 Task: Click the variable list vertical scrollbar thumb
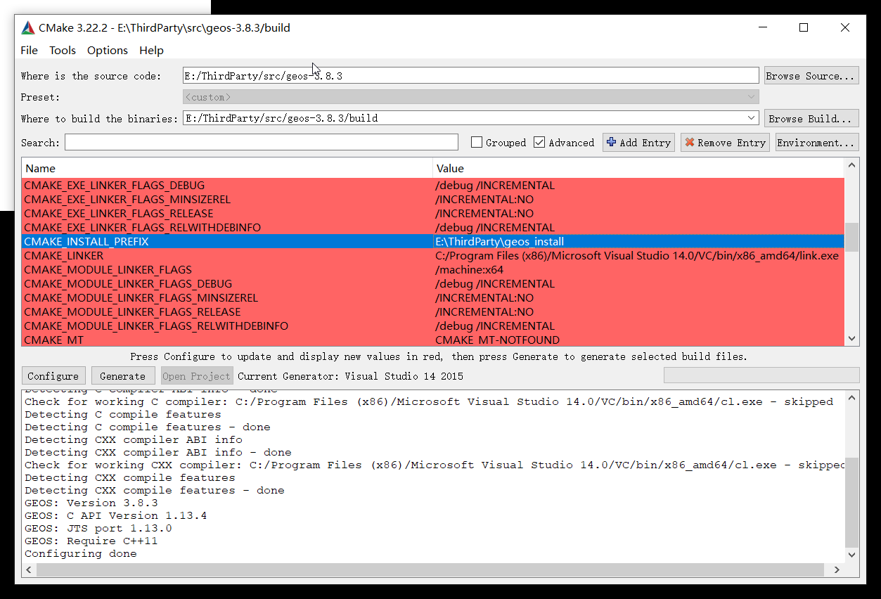[x=851, y=237]
